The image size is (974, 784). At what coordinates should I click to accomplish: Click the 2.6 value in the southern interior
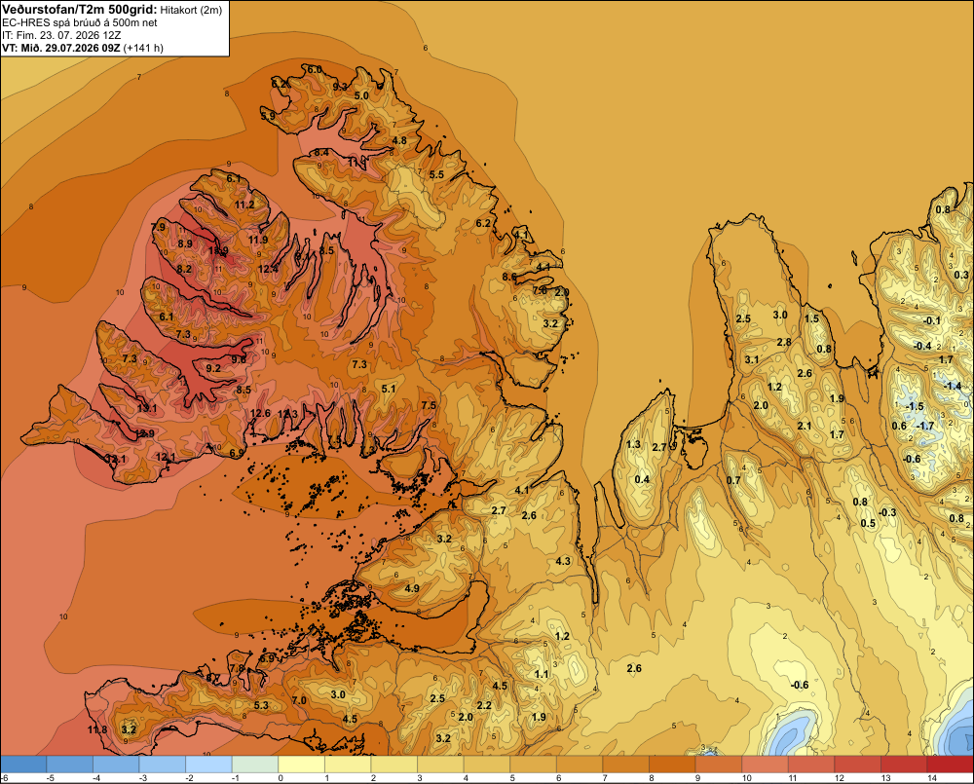click(634, 668)
